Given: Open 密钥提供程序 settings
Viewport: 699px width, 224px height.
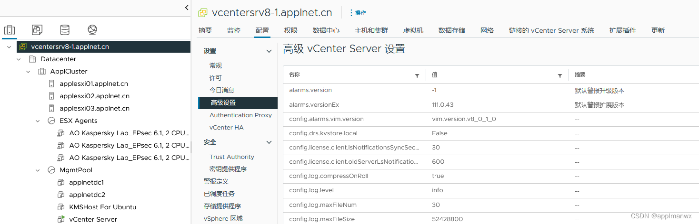Looking at the screenshot, I should pos(228,169).
